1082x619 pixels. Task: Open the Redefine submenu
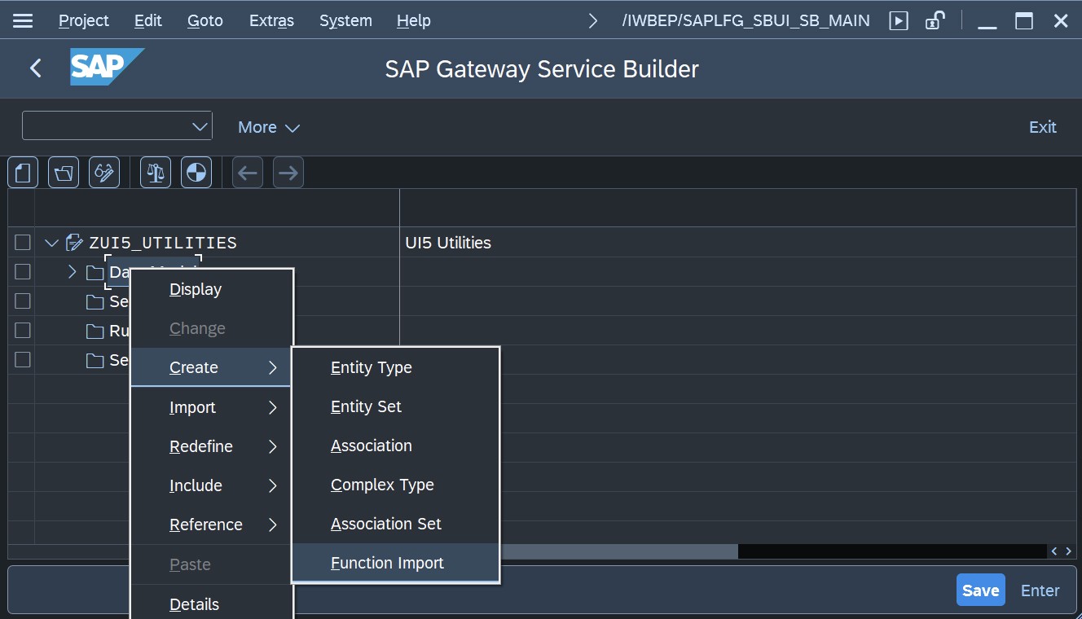(x=211, y=446)
